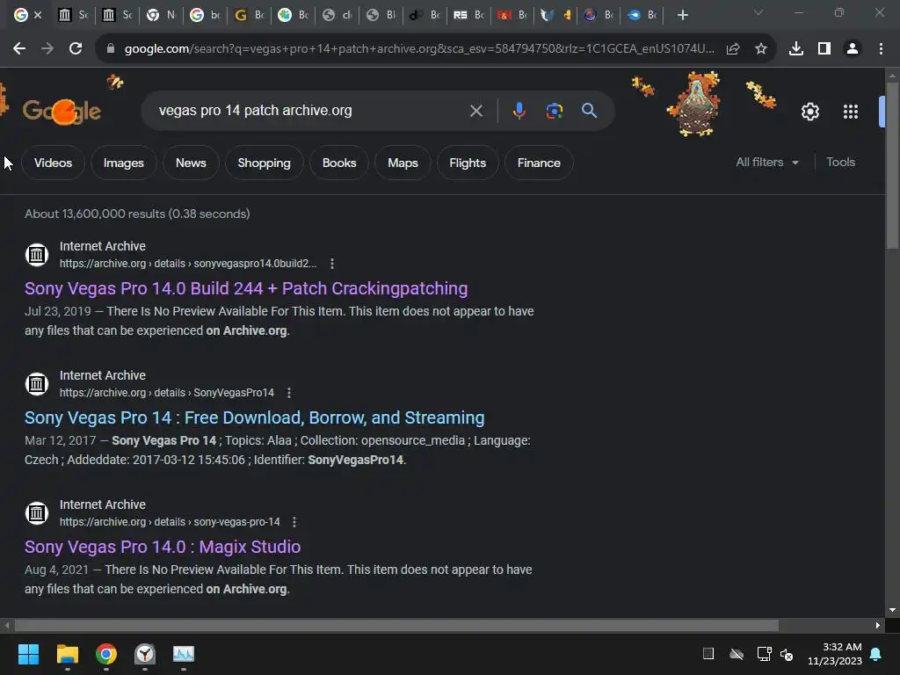Open more options for sonyvegaspro14.0build2 result

tap(331, 264)
